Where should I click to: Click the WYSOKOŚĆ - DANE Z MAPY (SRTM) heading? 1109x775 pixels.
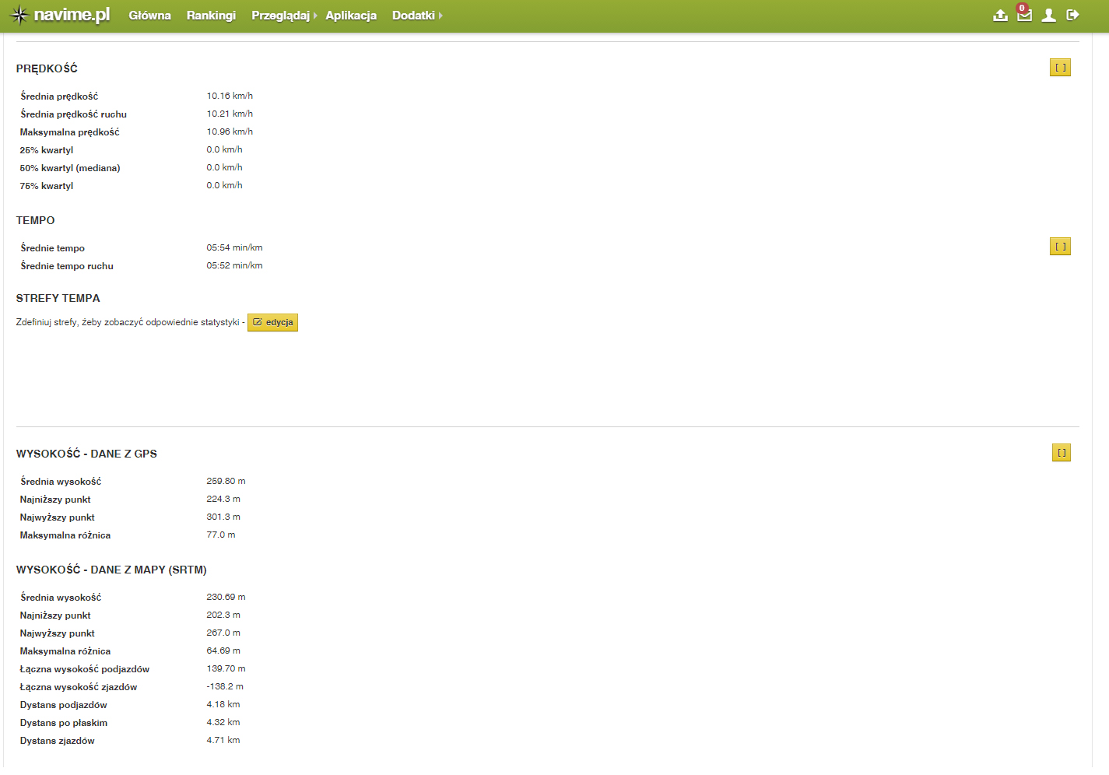coord(111,570)
